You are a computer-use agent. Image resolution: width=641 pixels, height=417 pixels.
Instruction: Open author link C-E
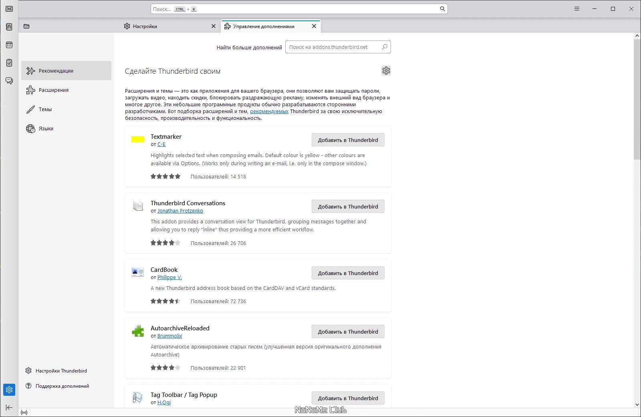161,144
